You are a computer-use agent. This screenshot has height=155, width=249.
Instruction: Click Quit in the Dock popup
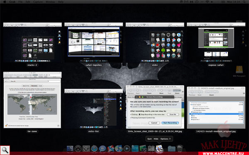[x=149, y=139]
